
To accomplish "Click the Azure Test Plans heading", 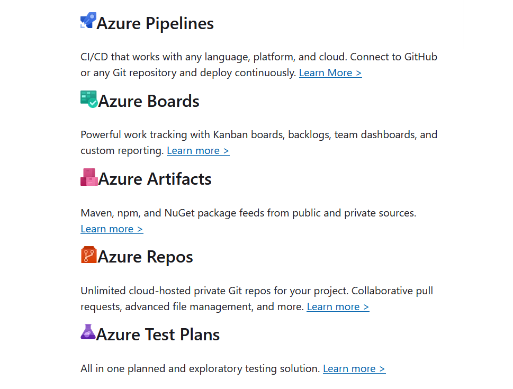I will pyautogui.click(x=158, y=335).
